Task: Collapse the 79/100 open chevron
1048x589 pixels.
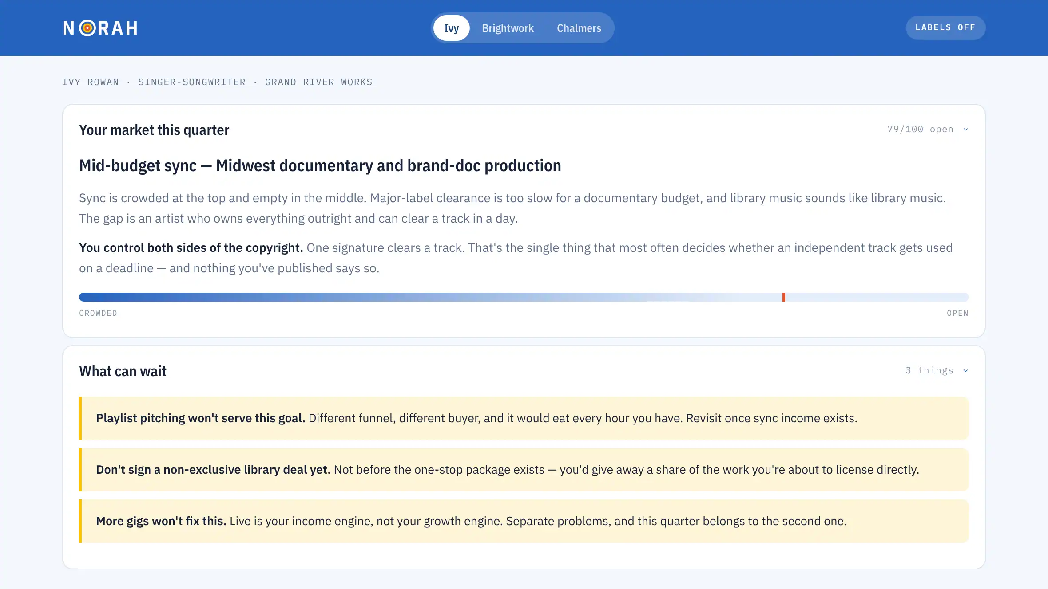Action: (965, 130)
